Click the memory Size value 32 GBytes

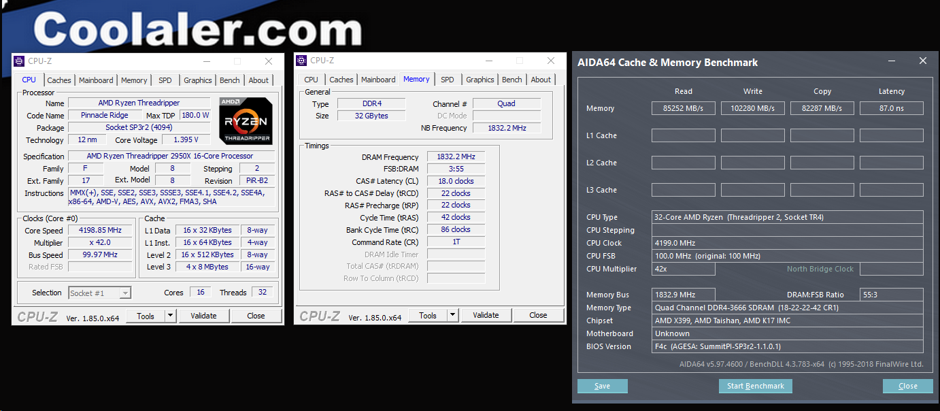pyautogui.click(x=371, y=116)
